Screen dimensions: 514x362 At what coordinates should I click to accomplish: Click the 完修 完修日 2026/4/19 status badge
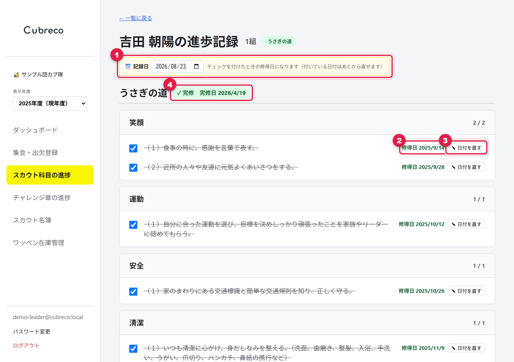[x=211, y=93]
